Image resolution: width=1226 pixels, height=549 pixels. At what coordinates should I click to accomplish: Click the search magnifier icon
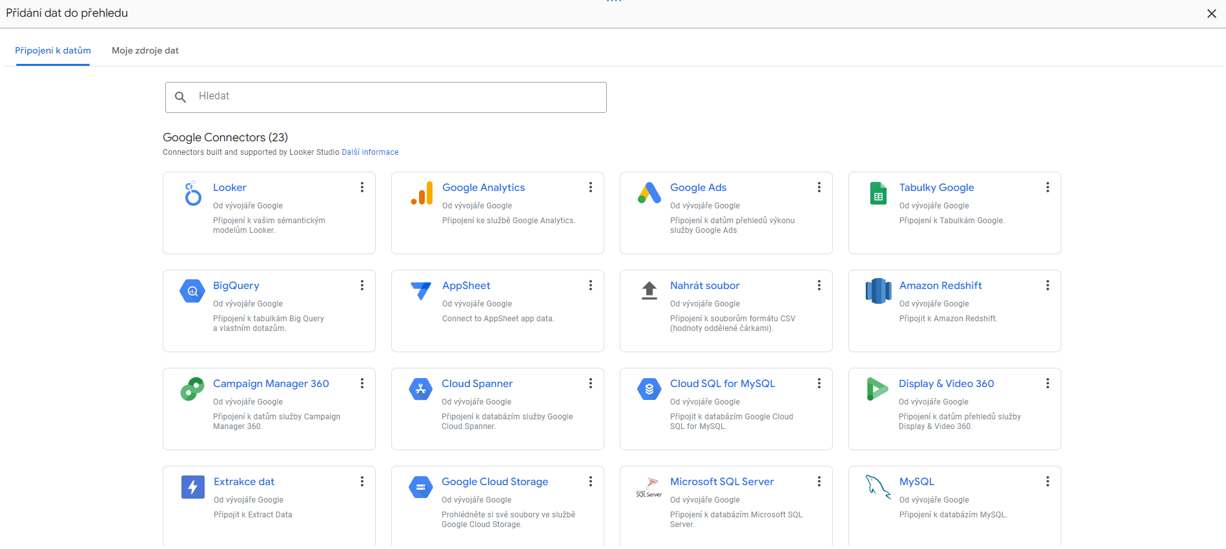[181, 97]
